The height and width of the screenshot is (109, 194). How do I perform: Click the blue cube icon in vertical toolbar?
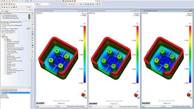[x=33, y=45]
